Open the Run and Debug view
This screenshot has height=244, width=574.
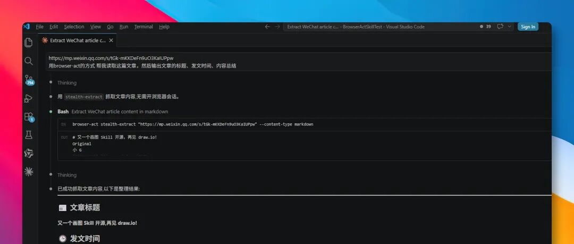pyautogui.click(x=29, y=98)
